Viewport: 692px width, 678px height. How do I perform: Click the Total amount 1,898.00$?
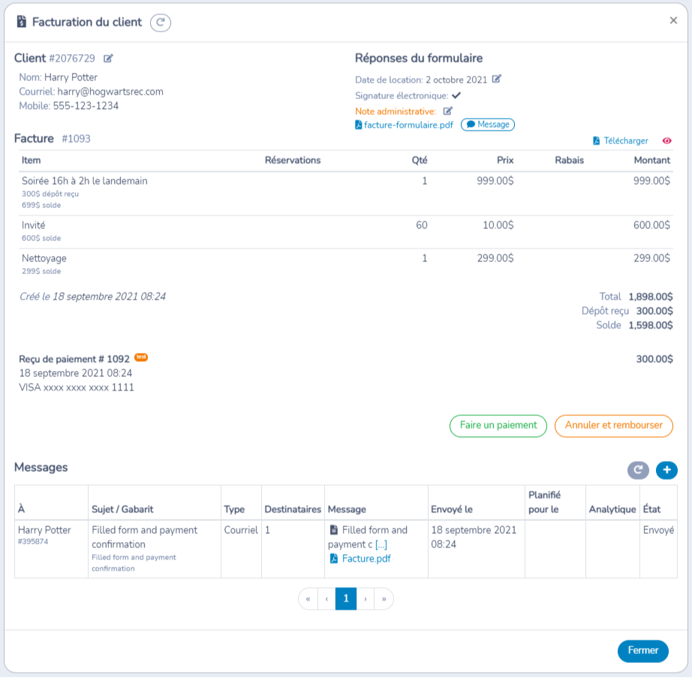[x=651, y=297]
